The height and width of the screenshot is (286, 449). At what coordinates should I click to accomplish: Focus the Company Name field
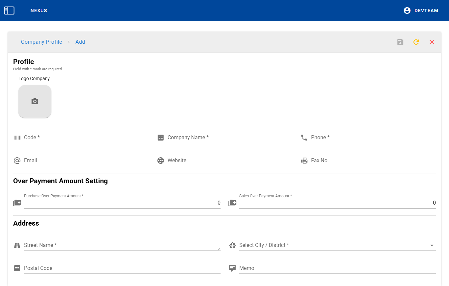point(229,138)
